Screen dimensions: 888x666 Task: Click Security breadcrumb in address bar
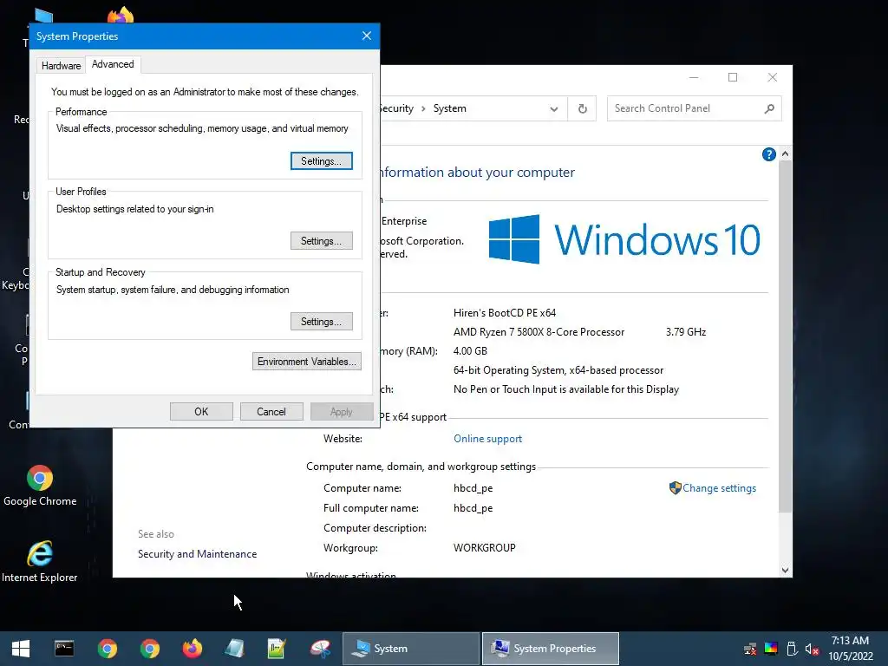pos(397,108)
